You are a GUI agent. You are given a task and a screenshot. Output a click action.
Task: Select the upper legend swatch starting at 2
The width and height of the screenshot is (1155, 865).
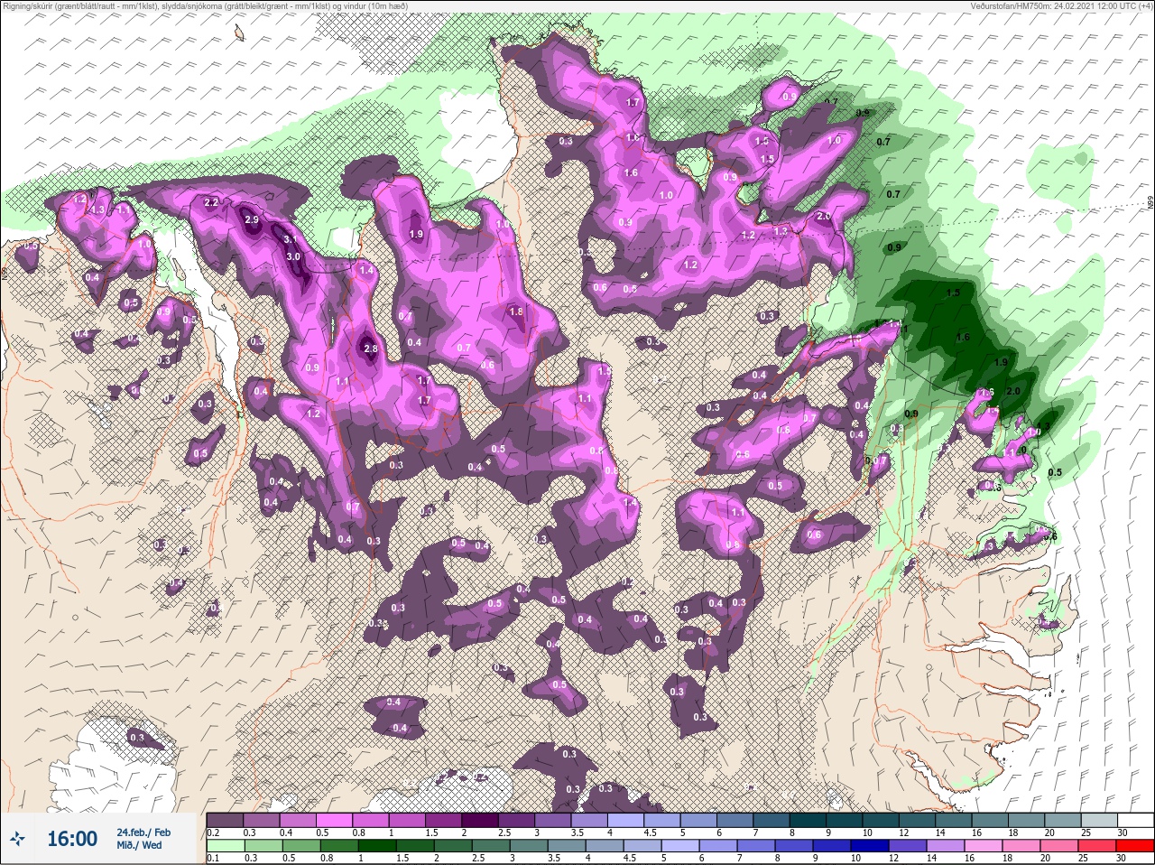(481, 819)
